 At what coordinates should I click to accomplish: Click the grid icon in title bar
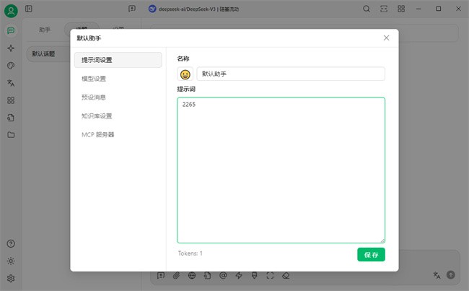click(x=401, y=9)
